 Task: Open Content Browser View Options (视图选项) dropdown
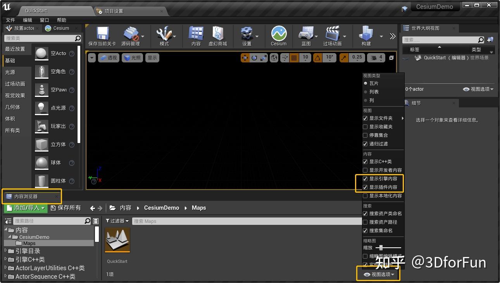coord(379,274)
